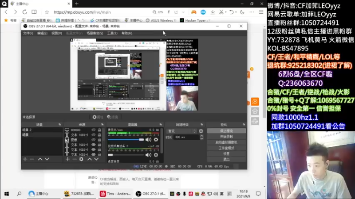Hide the 文本 (GDI+) source directly below 图像
The image size is (355, 199).
(94, 145)
